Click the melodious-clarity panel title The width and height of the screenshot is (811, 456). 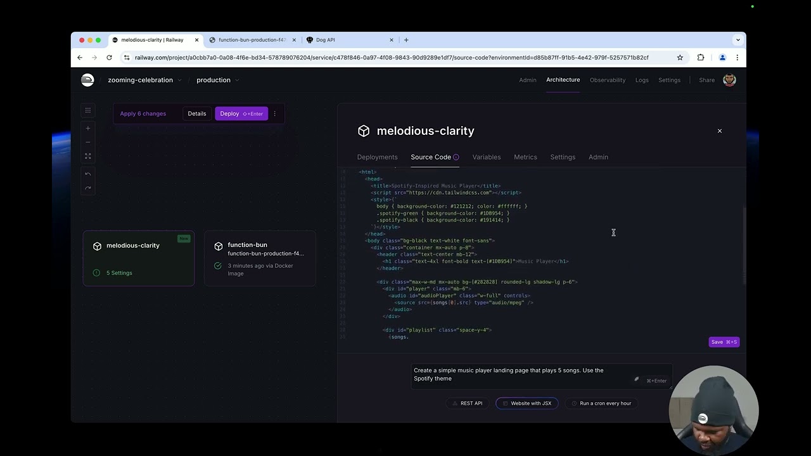pyautogui.click(x=425, y=131)
